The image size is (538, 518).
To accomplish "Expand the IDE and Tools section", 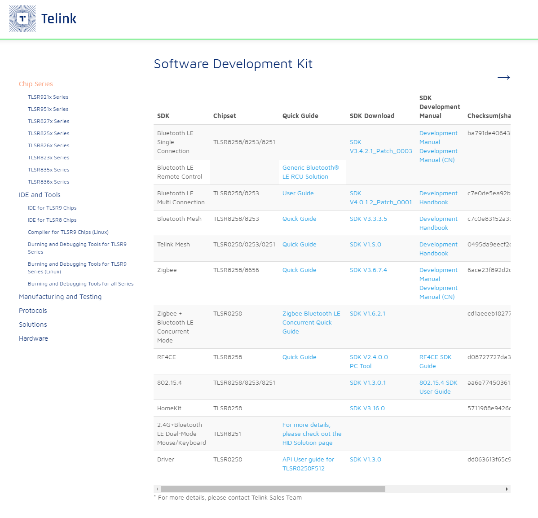I will click(x=40, y=195).
